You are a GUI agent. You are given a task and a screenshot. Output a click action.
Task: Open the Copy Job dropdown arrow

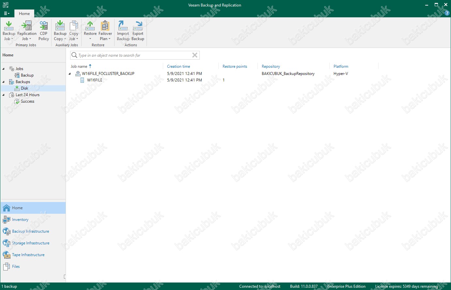(x=77, y=39)
